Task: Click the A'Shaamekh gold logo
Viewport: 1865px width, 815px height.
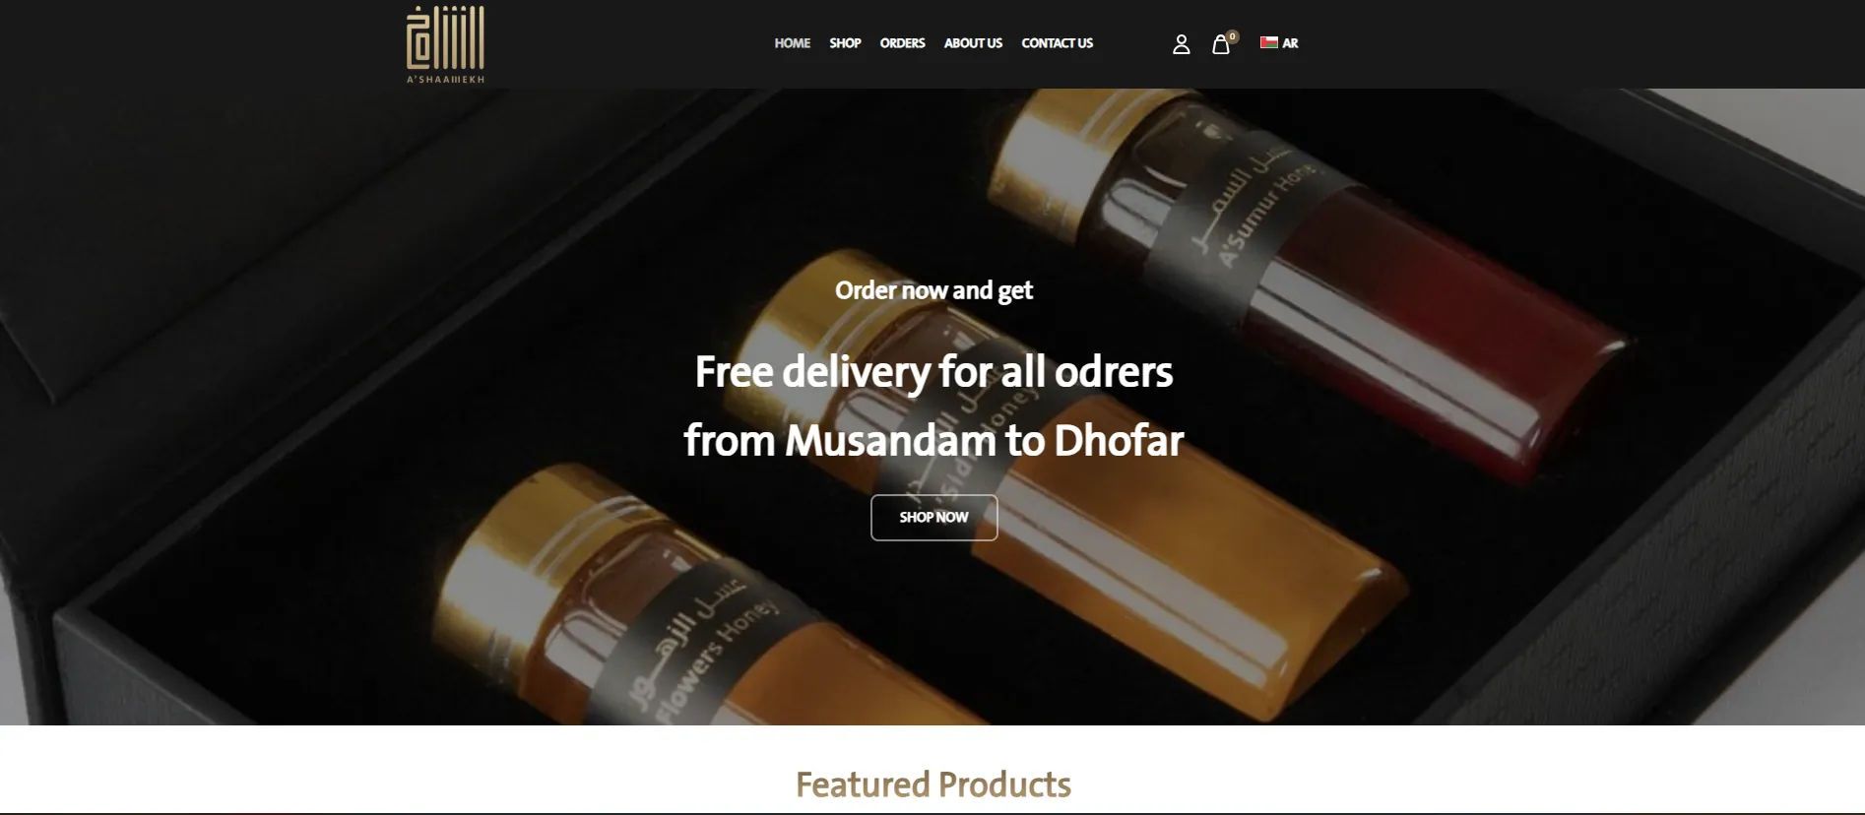Action: coord(445,44)
